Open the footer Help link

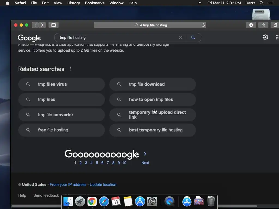coord(22,195)
